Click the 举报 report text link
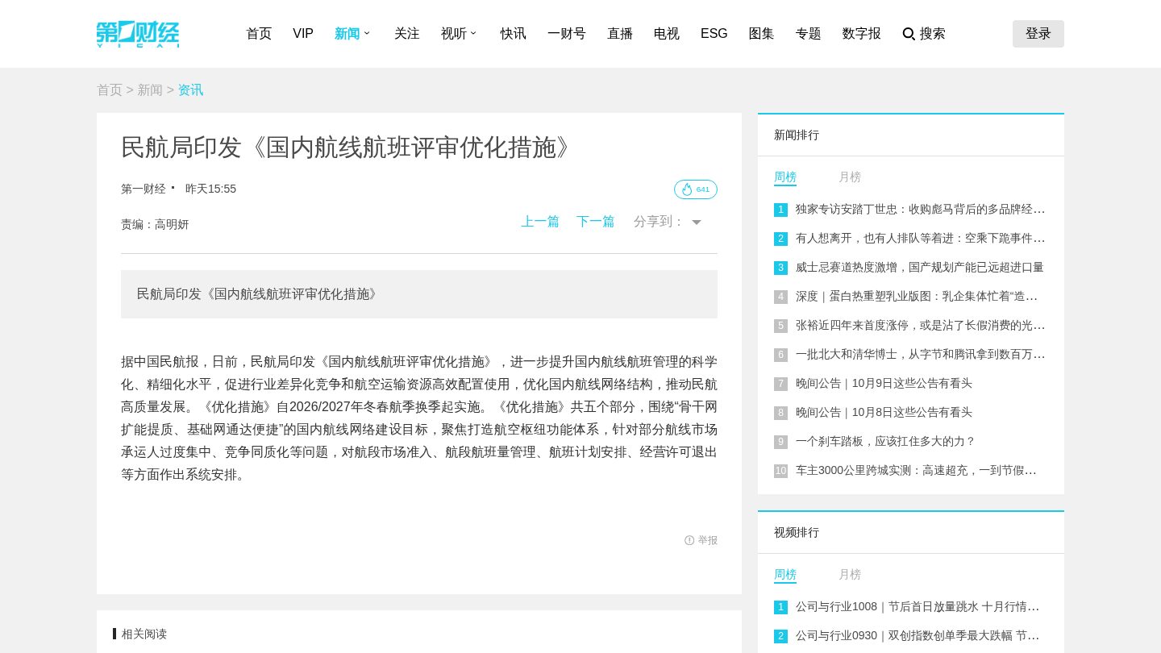The image size is (1161, 653). 708,540
